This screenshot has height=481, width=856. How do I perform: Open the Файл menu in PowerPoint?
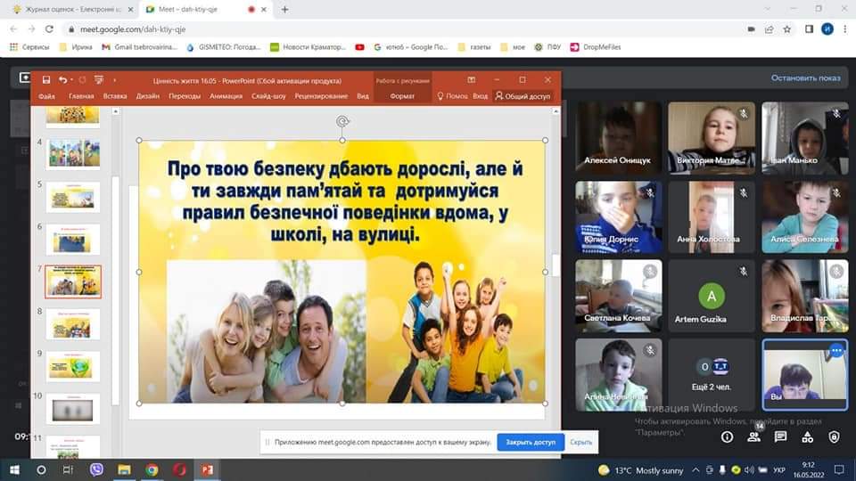[x=47, y=96]
